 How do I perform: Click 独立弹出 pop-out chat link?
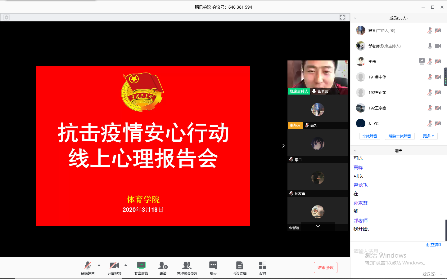pos(434,245)
